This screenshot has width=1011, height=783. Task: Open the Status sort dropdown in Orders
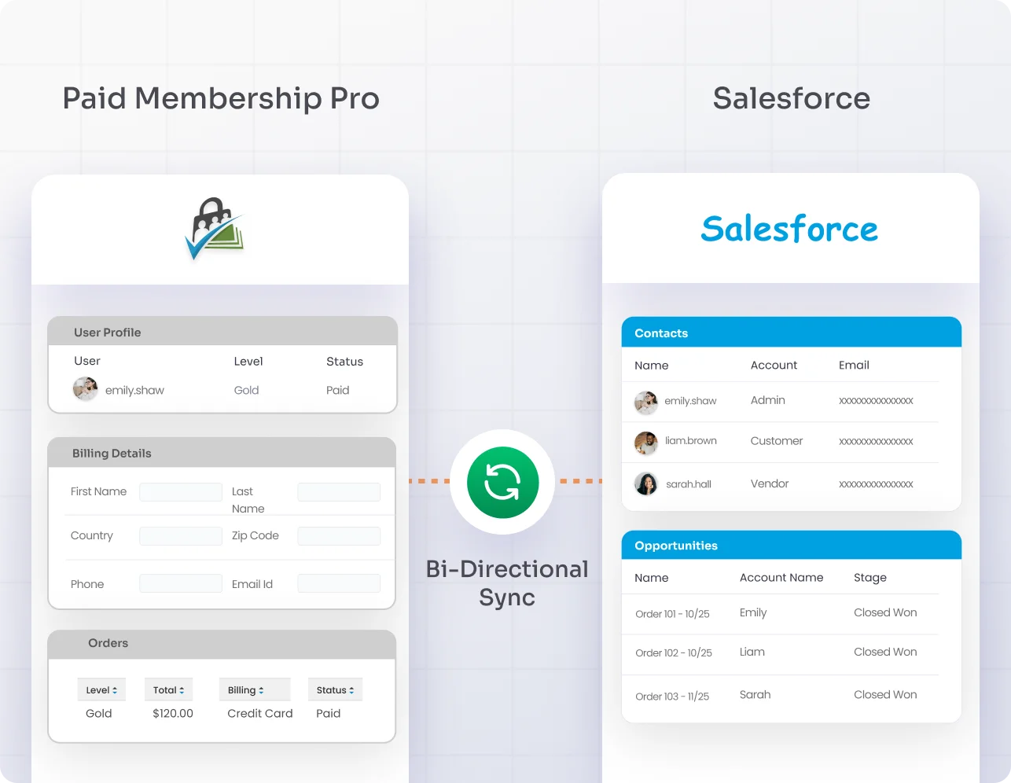point(336,690)
